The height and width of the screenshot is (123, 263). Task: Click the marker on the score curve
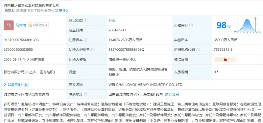255,18
